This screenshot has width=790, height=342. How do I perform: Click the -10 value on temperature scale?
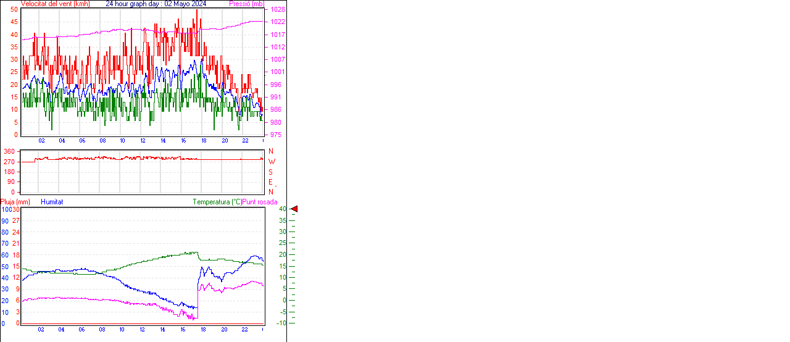point(281,323)
